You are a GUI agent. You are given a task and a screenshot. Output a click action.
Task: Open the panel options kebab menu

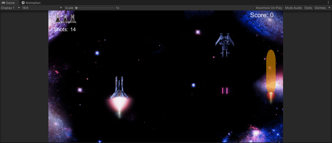tap(329, 2)
